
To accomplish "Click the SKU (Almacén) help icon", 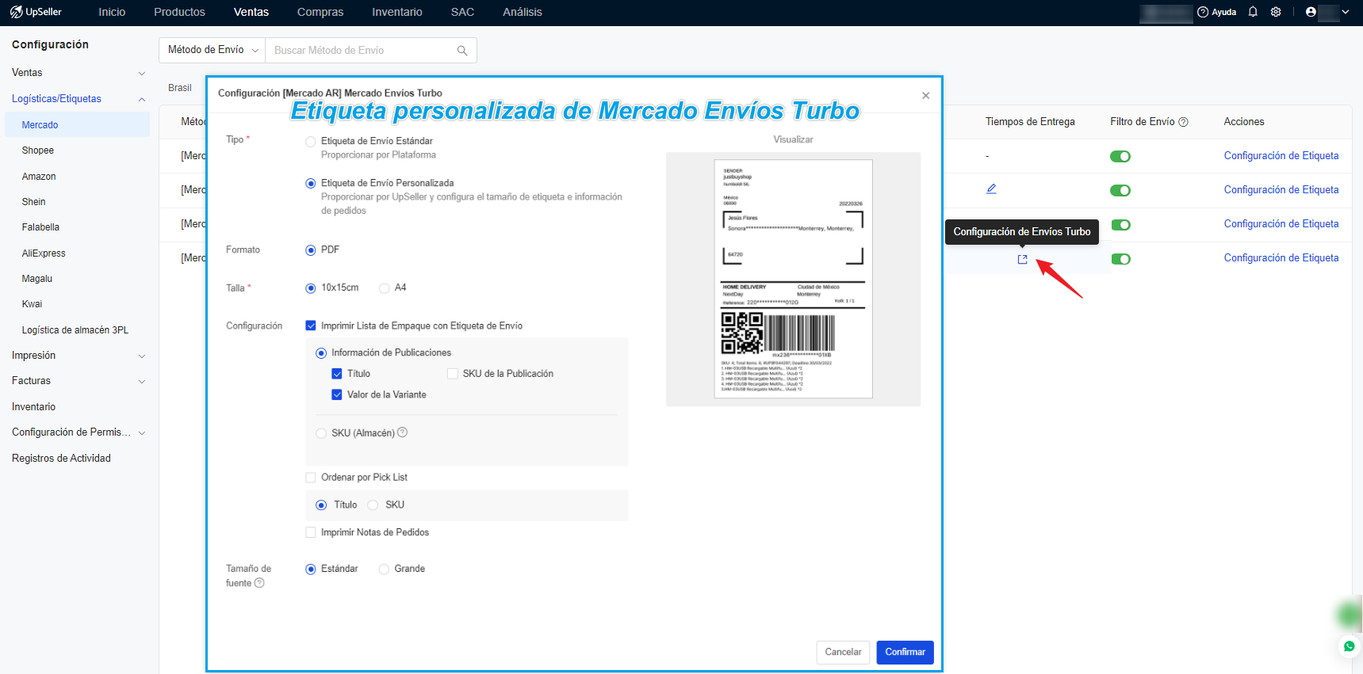I will point(402,432).
